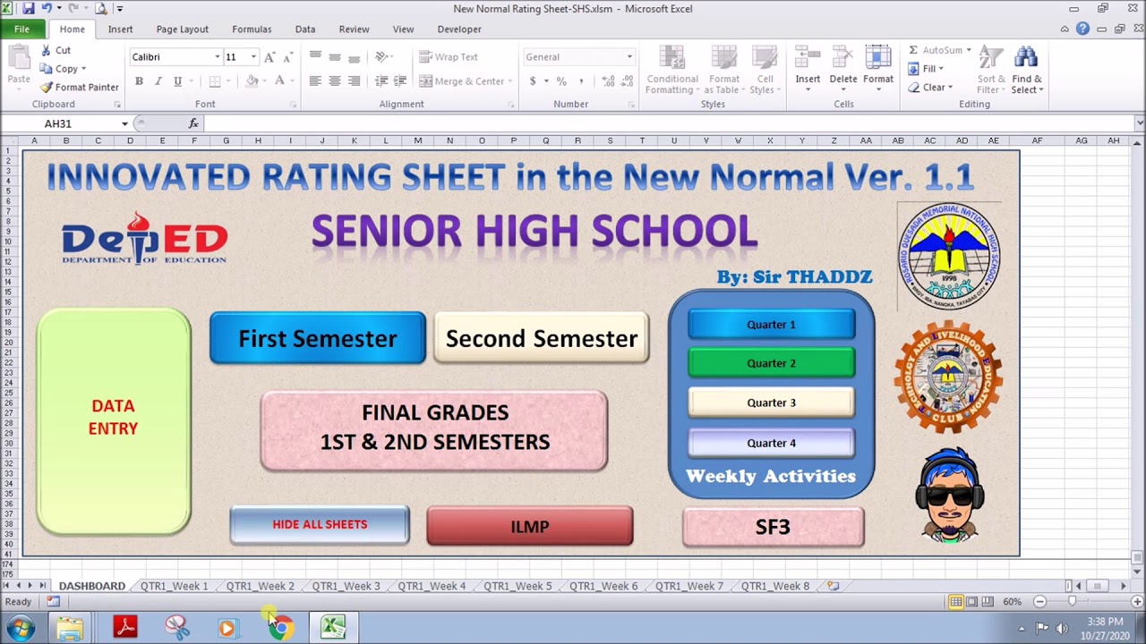Open the QTR1_Week 1 sheet tab

coord(174,586)
